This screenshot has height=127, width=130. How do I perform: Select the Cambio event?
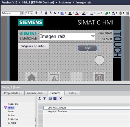coord(12,123)
